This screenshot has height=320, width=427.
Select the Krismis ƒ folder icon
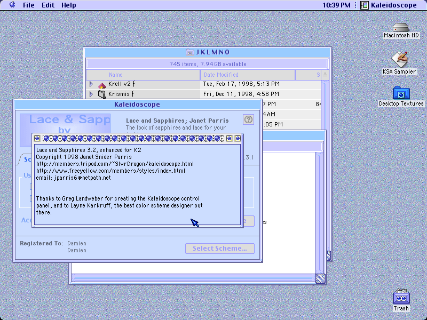102,94
